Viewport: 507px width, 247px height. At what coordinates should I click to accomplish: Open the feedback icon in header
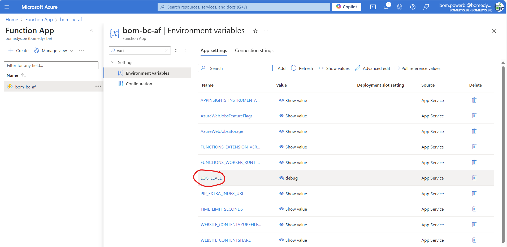tap(426, 7)
